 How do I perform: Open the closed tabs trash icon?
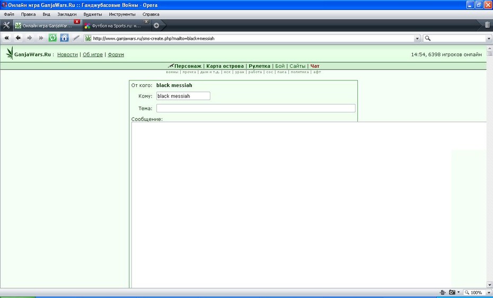click(x=487, y=25)
